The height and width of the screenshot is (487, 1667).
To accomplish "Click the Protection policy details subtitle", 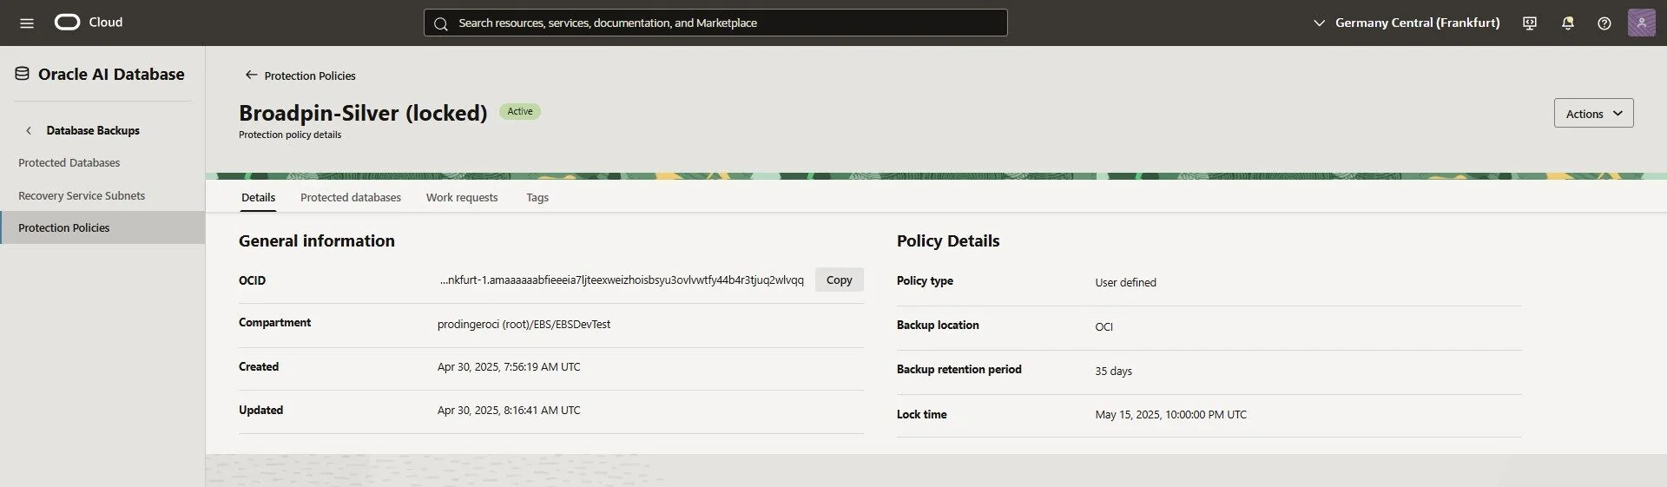I will click(x=290, y=135).
